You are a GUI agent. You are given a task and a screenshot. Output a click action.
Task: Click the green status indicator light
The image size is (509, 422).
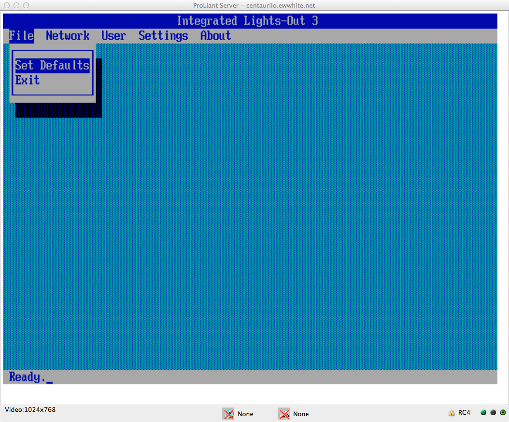(x=483, y=413)
